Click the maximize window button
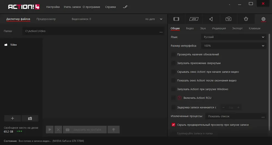Image resolution: width=272 pixels, height=145 pixels. (x=251, y=4)
